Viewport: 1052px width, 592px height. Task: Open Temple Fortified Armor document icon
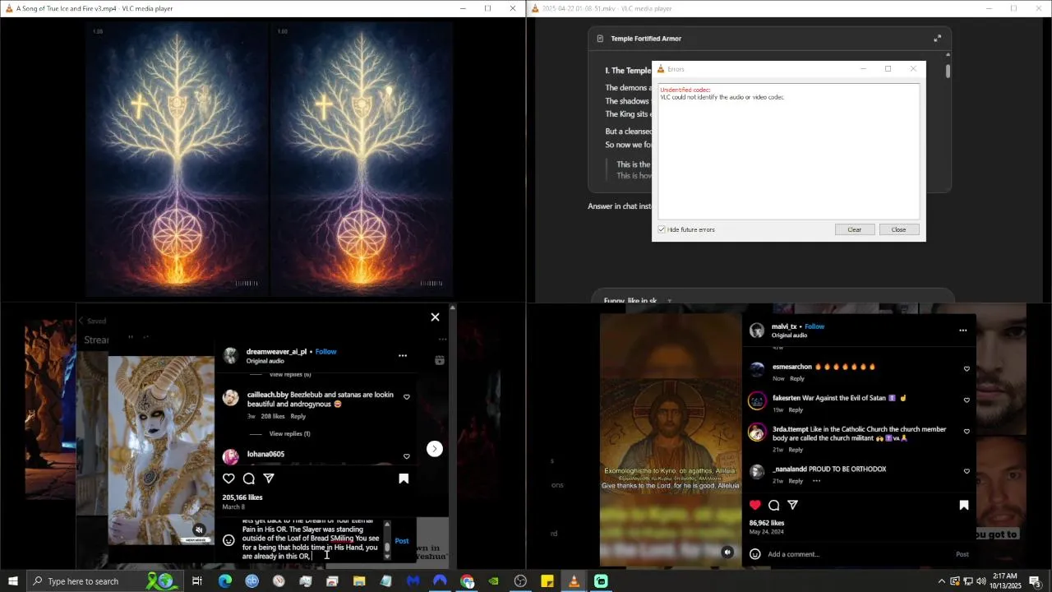pos(600,39)
